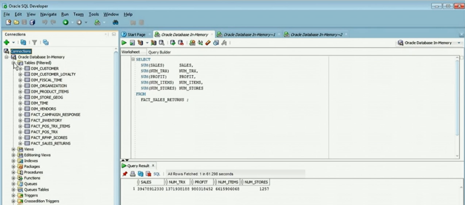Viewport: 465px width, 205px height.
Task: Minimize the Connections panel
Action: (x=114, y=34)
